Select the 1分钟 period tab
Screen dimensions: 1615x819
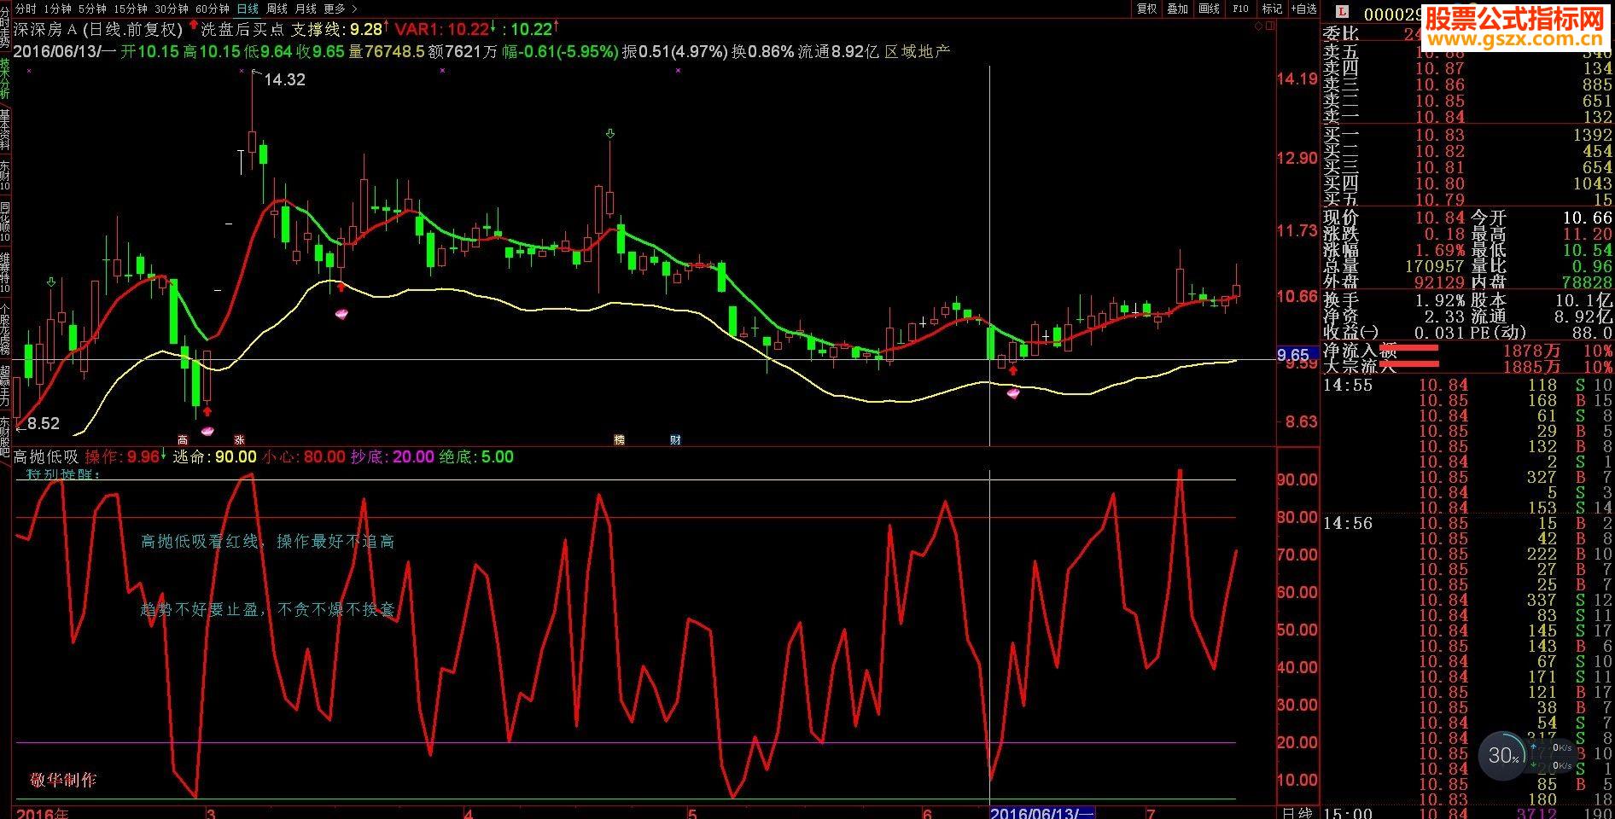(58, 9)
